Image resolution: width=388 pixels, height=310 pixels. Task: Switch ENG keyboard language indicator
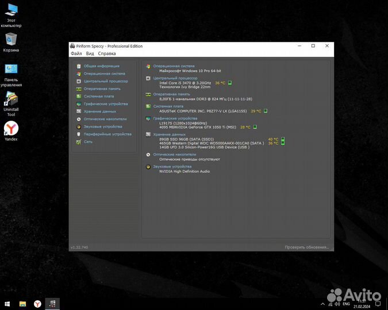(346, 304)
